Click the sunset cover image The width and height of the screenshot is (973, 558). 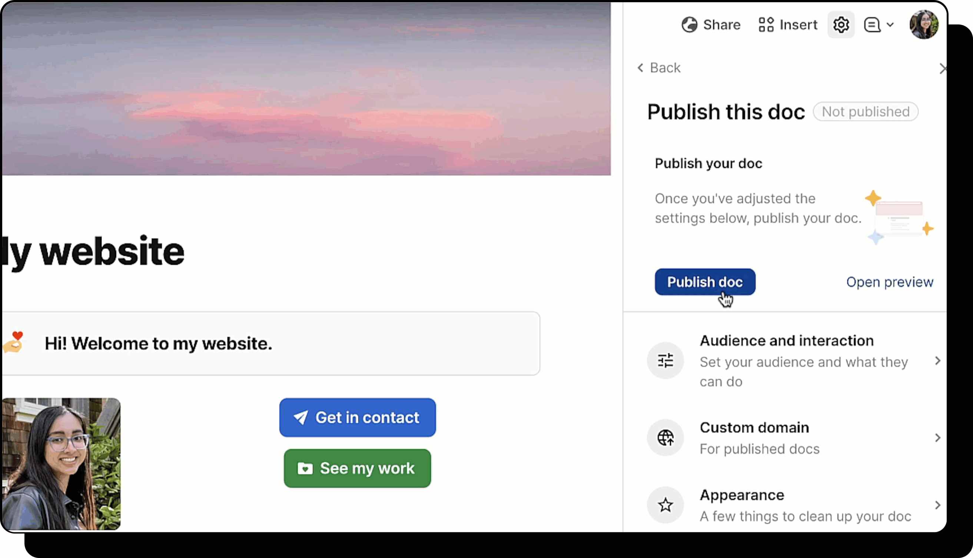pyautogui.click(x=306, y=89)
